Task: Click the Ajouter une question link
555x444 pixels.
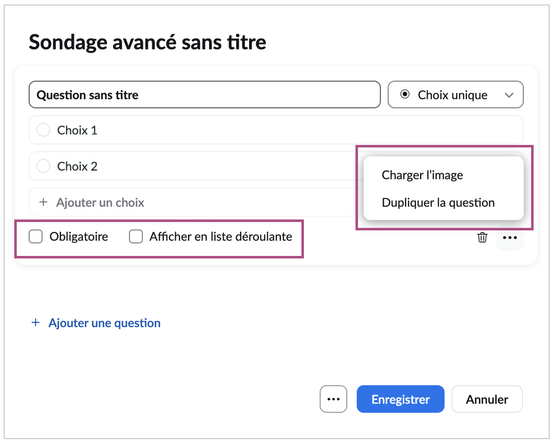Action: coord(104,323)
